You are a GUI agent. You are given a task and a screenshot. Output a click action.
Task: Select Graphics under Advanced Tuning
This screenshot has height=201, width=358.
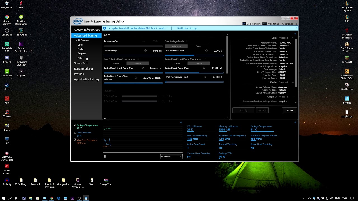click(82, 54)
